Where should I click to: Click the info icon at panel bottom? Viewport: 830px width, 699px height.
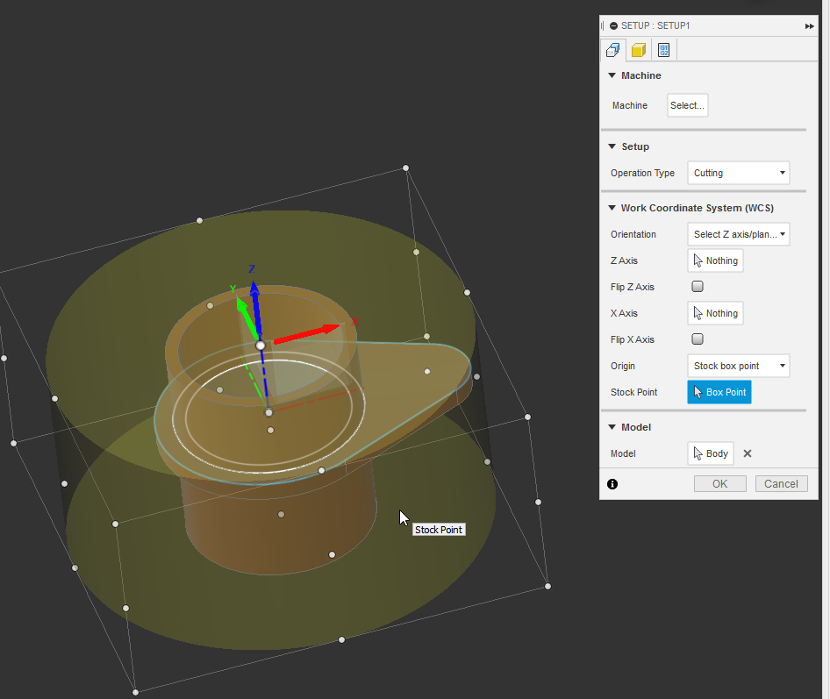click(612, 483)
